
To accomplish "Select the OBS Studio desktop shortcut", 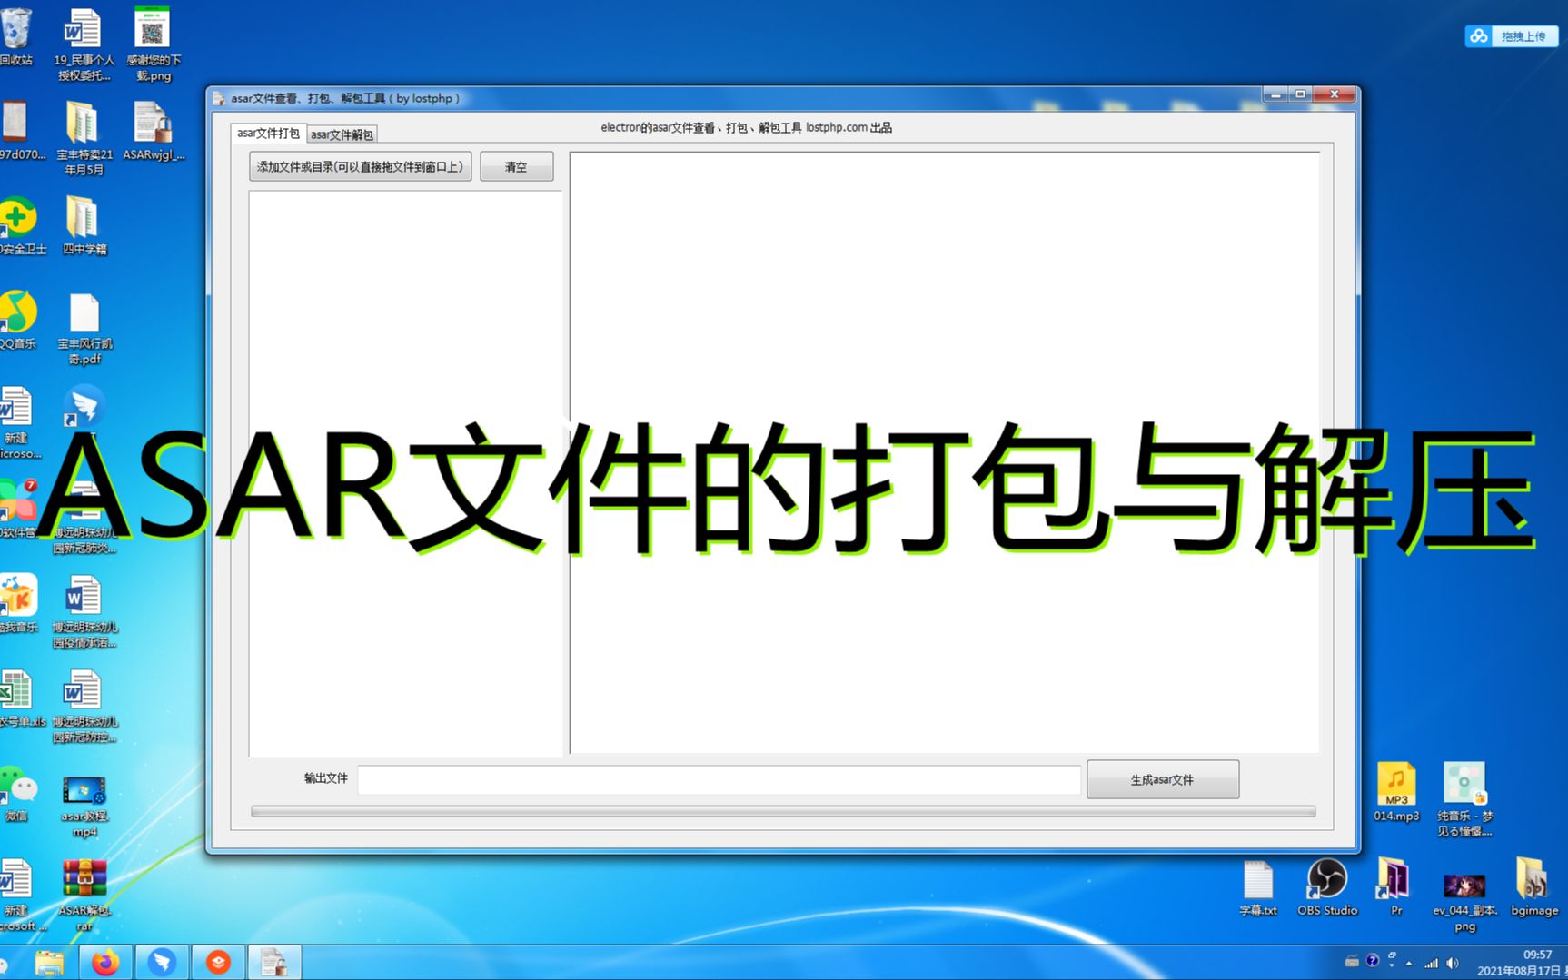I will (1327, 887).
